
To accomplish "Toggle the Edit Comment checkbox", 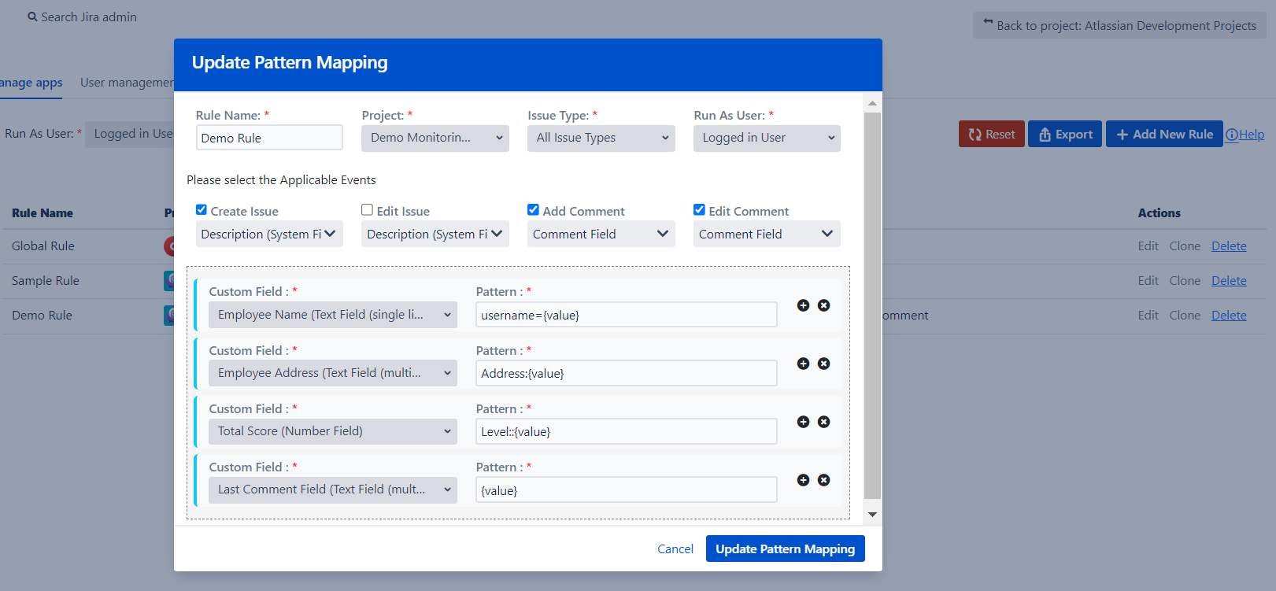I will [699, 210].
